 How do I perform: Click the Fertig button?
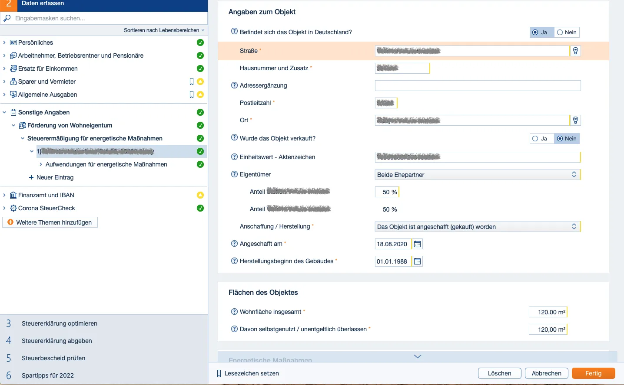coord(593,373)
